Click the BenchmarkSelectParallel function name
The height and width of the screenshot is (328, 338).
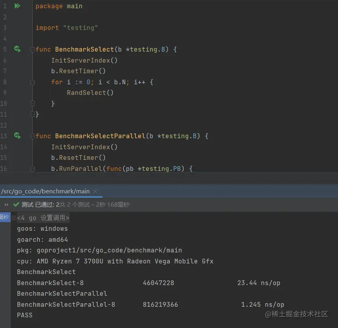pos(100,136)
